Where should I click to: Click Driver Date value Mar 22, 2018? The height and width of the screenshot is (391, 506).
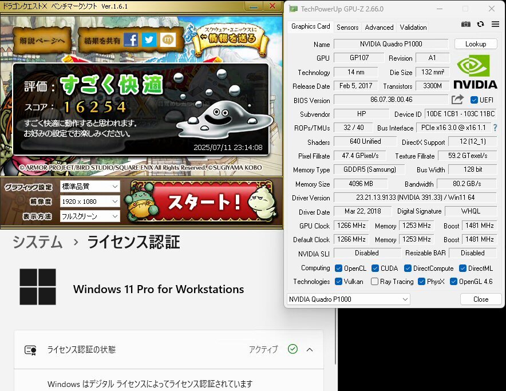click(362, 211)
